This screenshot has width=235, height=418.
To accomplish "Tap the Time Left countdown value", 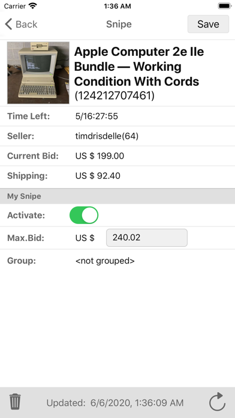I will 97,117.
